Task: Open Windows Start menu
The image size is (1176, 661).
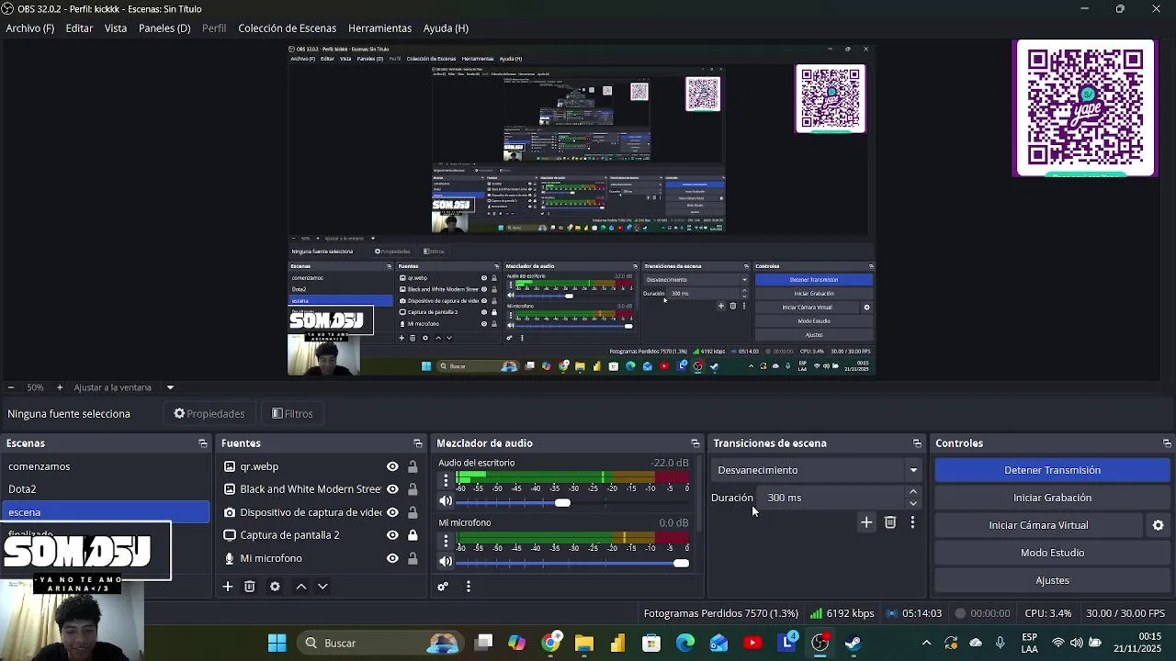Action: [277, 643]
